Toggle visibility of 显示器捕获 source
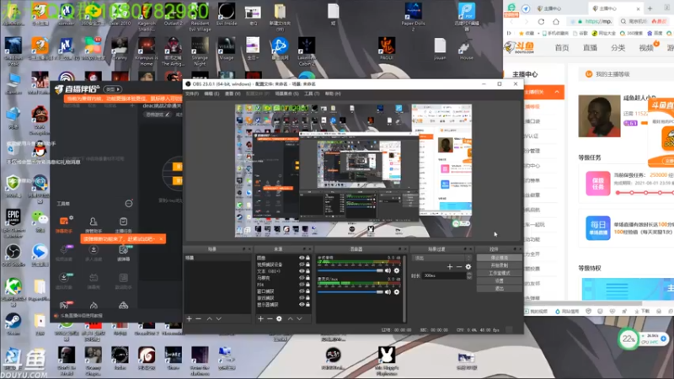Screen dimensions: 674x379 tap(302, 305)
